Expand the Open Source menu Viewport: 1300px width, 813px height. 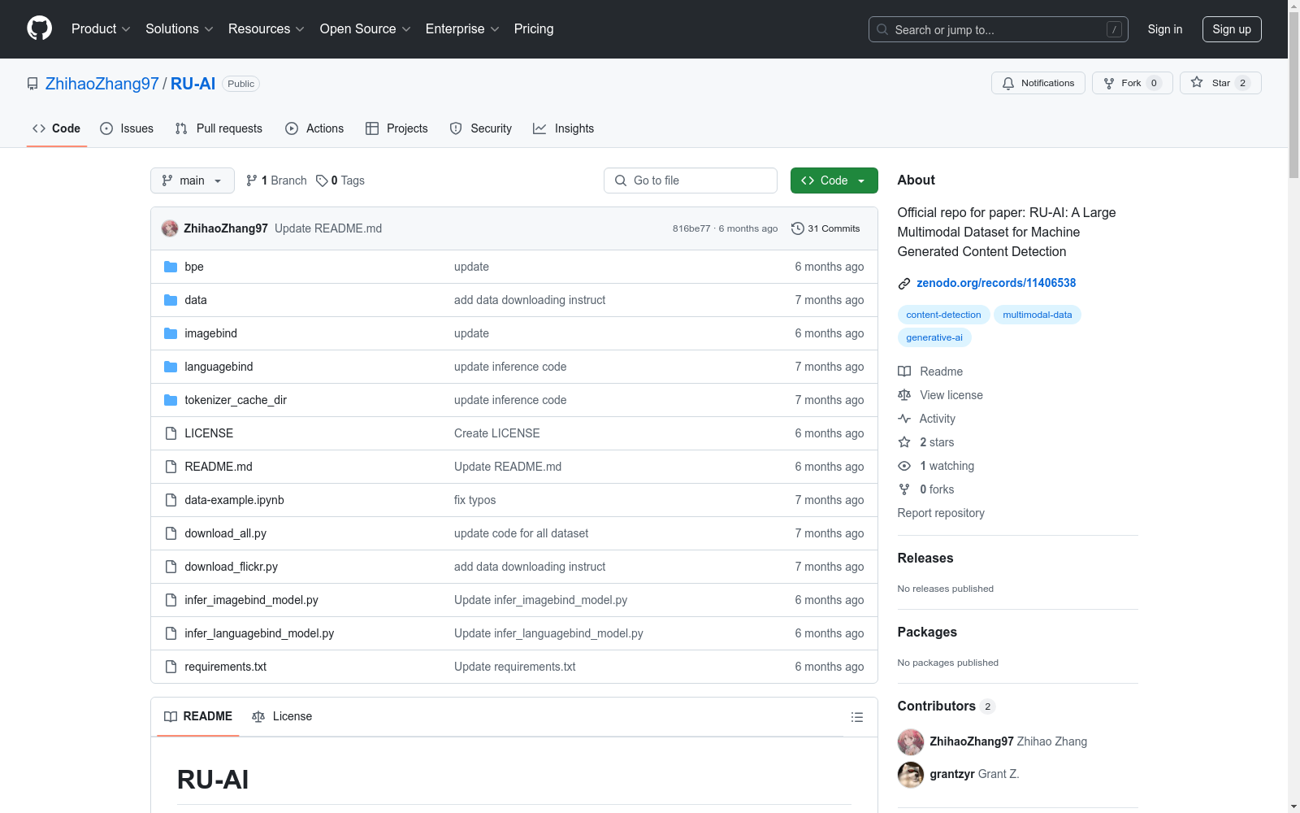(366, 29)
